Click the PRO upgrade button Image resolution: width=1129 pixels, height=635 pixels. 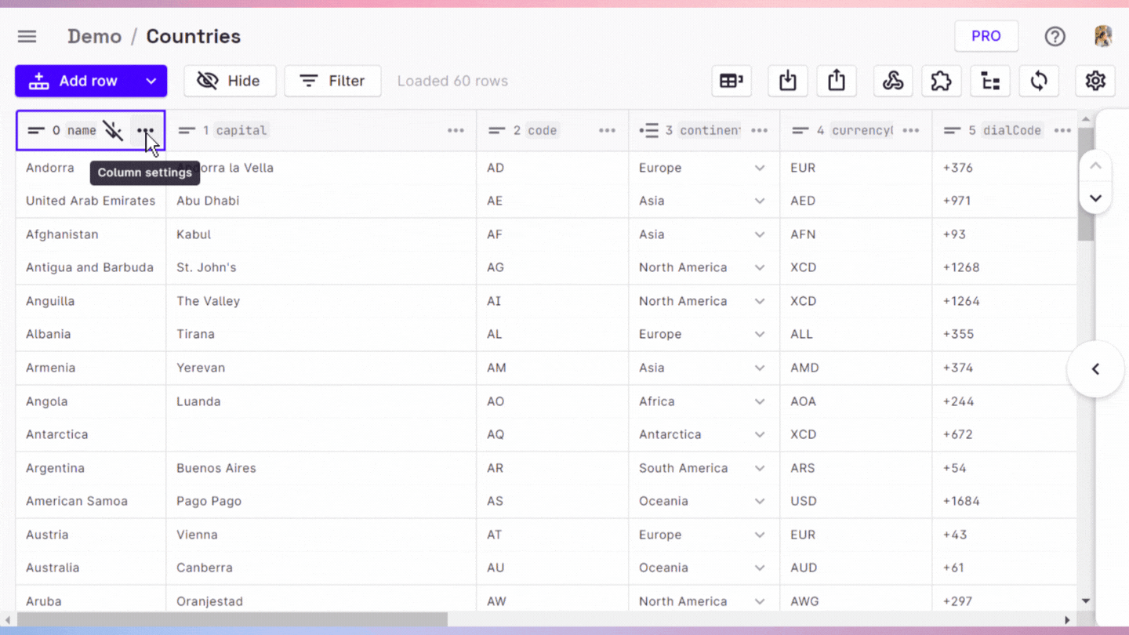click(986, 36)
